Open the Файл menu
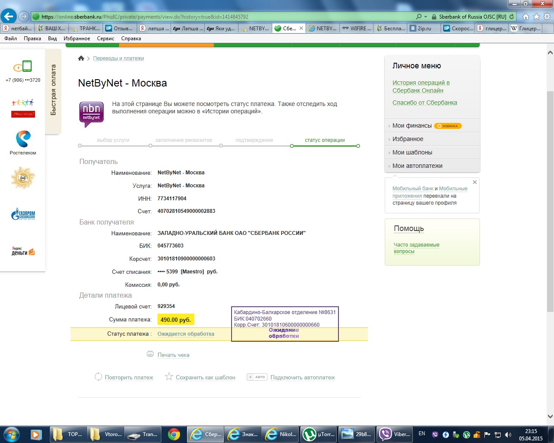The image size is (554, 443). 11,39
